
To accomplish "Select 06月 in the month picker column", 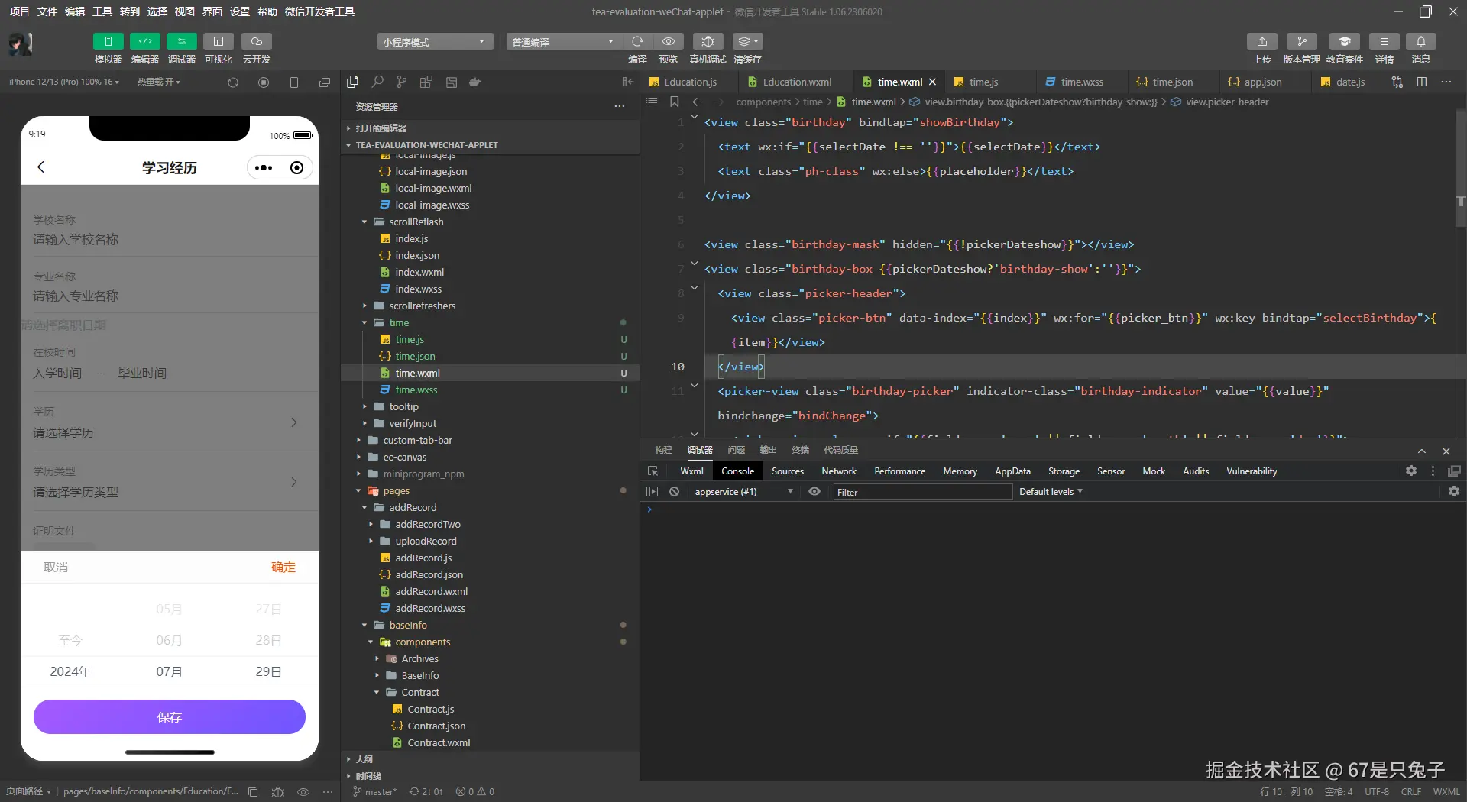I will (169, 640).
